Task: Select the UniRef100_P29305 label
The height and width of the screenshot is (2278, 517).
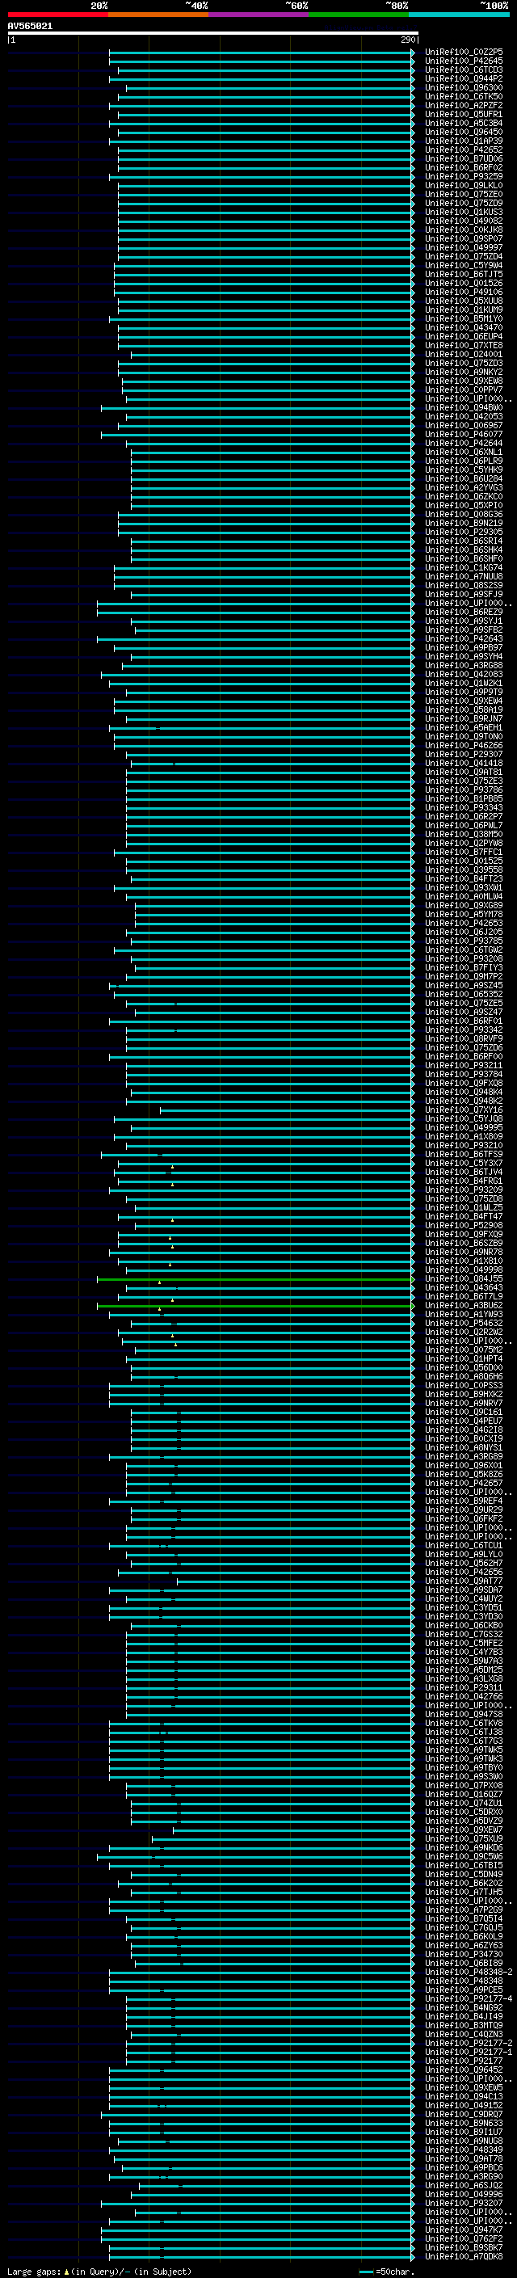Action: [464, 533]
